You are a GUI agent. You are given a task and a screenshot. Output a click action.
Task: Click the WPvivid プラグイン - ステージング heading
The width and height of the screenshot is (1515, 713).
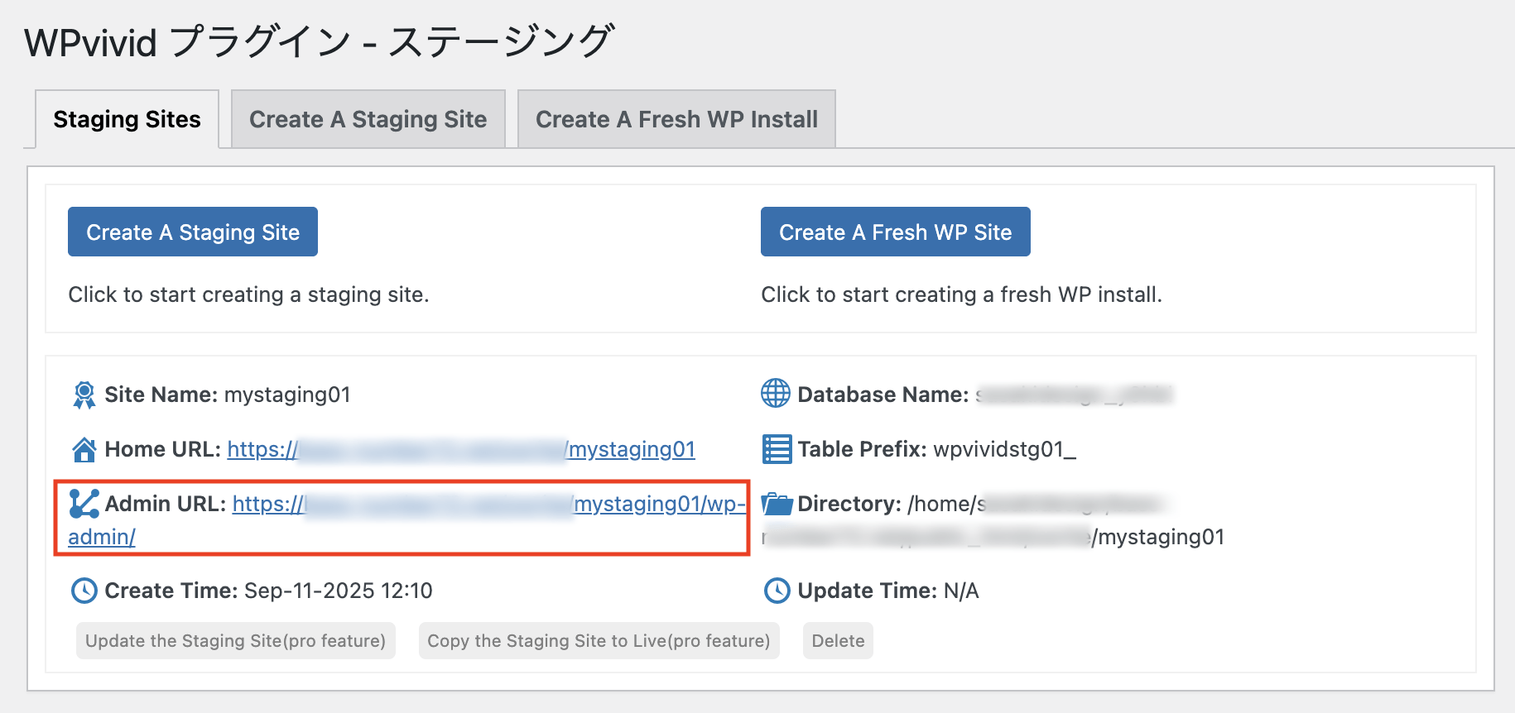coord(320,41)
